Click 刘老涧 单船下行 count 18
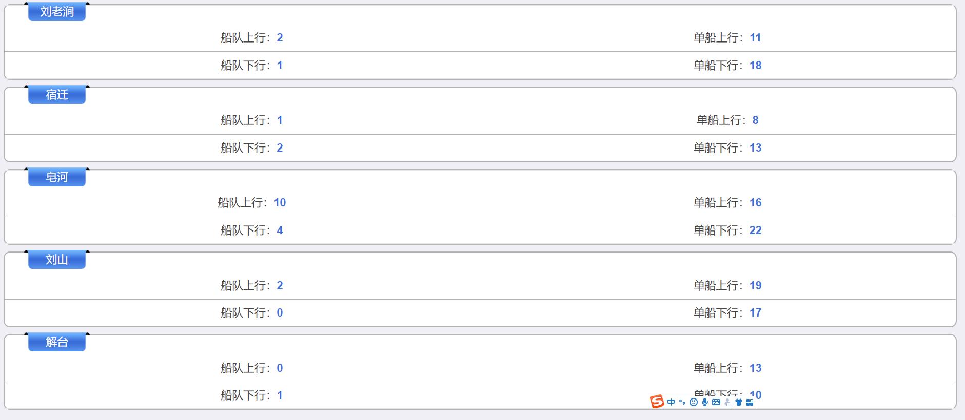 pyautogui.click(x=755, y=66)
